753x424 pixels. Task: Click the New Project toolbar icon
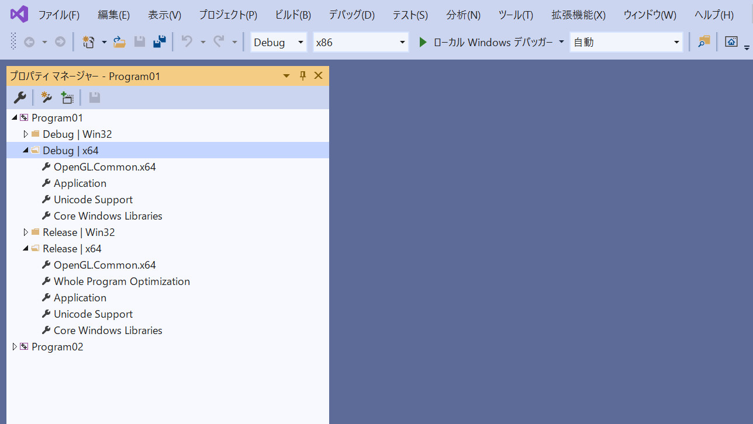88,42
